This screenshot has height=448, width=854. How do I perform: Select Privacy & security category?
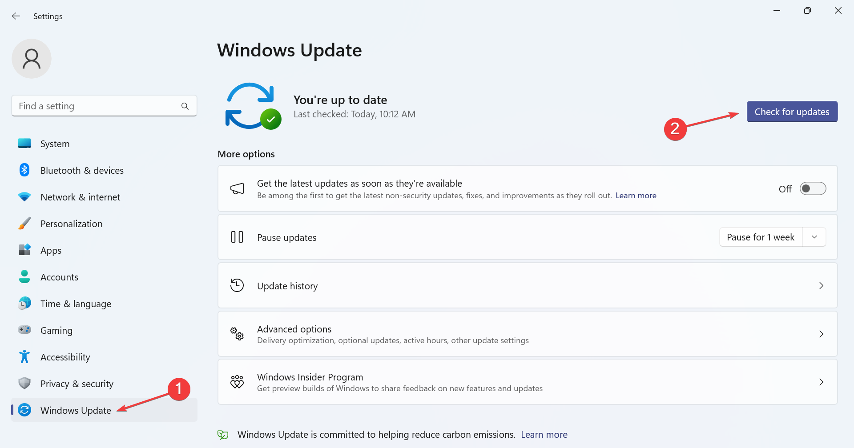tap(104, 384)
